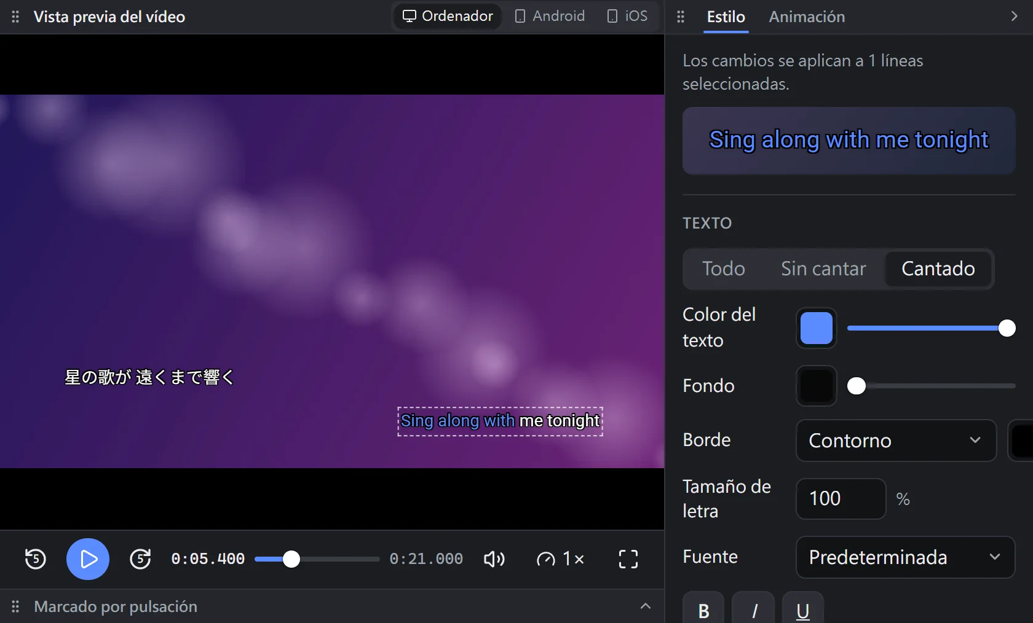The width and height of the screenshot is (1033, 623).
Task: Expand the Marcado por pulsación panel
Action: point(646,606)
